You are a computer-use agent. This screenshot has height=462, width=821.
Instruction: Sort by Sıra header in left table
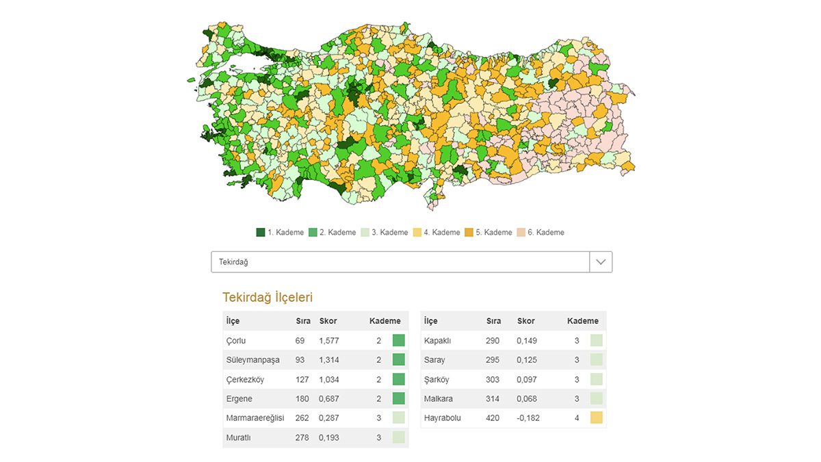pos(303,321)
